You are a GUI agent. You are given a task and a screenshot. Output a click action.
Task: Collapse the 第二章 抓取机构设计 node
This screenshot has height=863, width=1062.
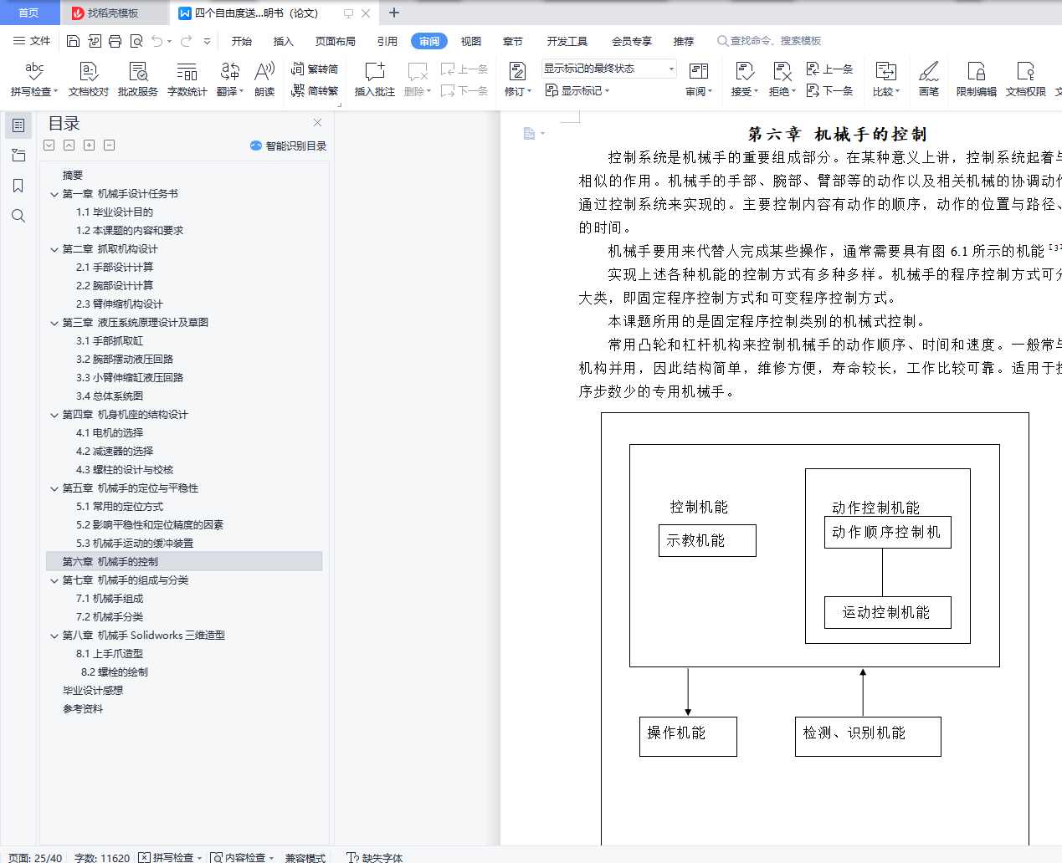pos(54,249)
